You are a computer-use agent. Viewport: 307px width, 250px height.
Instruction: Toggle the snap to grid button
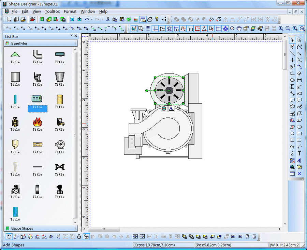pyautogui.click(x=169, y=29)
